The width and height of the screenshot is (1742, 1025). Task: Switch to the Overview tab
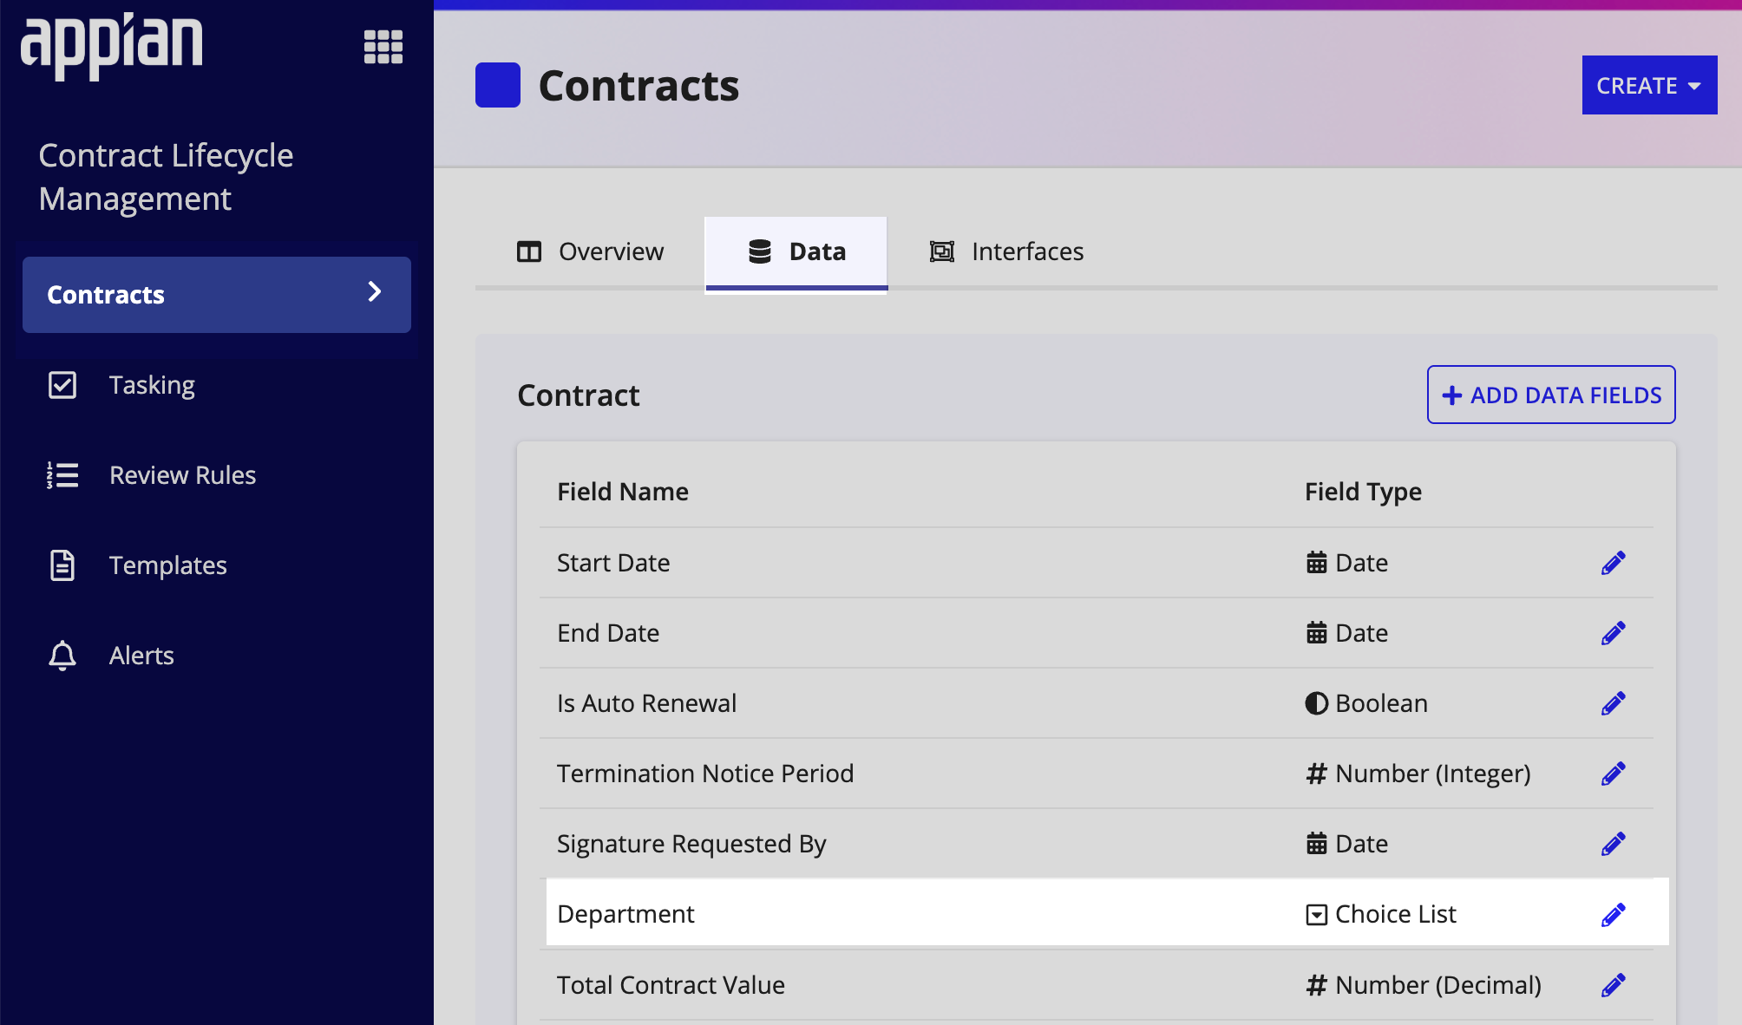tap(590, 251)
